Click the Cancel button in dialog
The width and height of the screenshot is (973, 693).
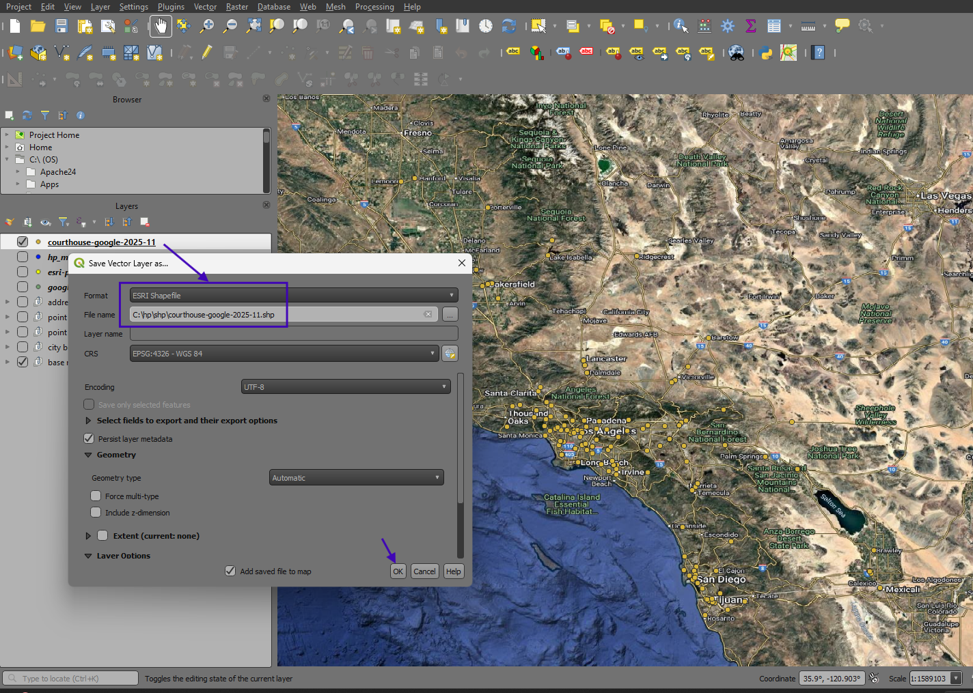pos(424,571)
